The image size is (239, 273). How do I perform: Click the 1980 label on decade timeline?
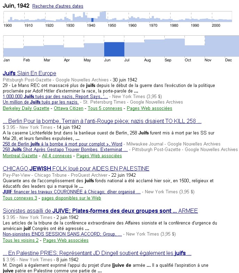tap(174, 25)
